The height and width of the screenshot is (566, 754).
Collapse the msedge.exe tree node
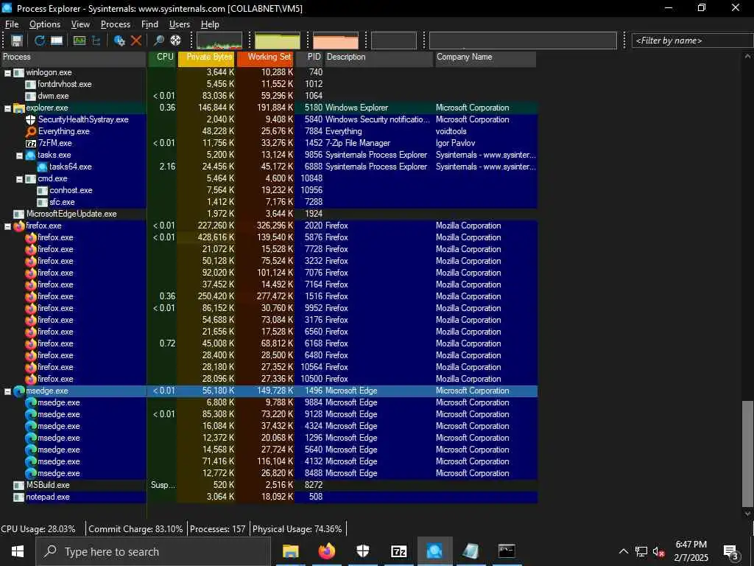click(x=7, y=392)
